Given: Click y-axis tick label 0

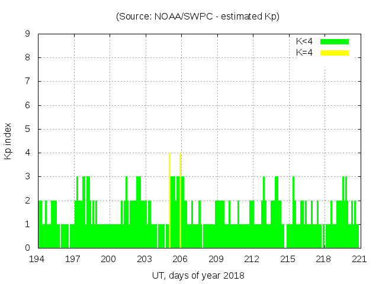Looking at the screenshot, I should (27, 248).
